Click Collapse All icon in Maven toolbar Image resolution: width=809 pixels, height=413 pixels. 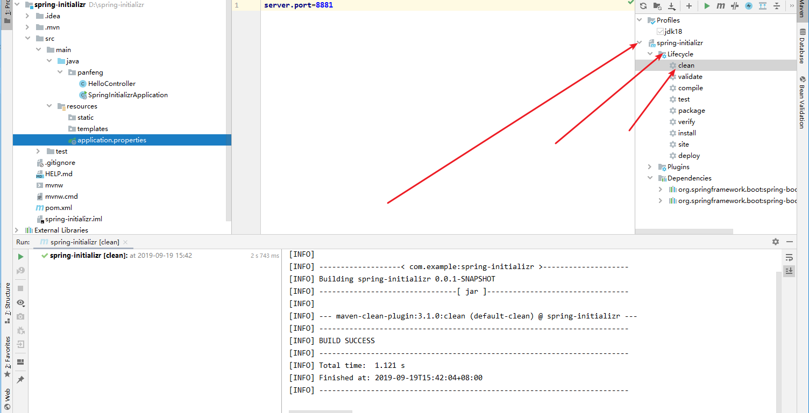click(x=777, y=6)
